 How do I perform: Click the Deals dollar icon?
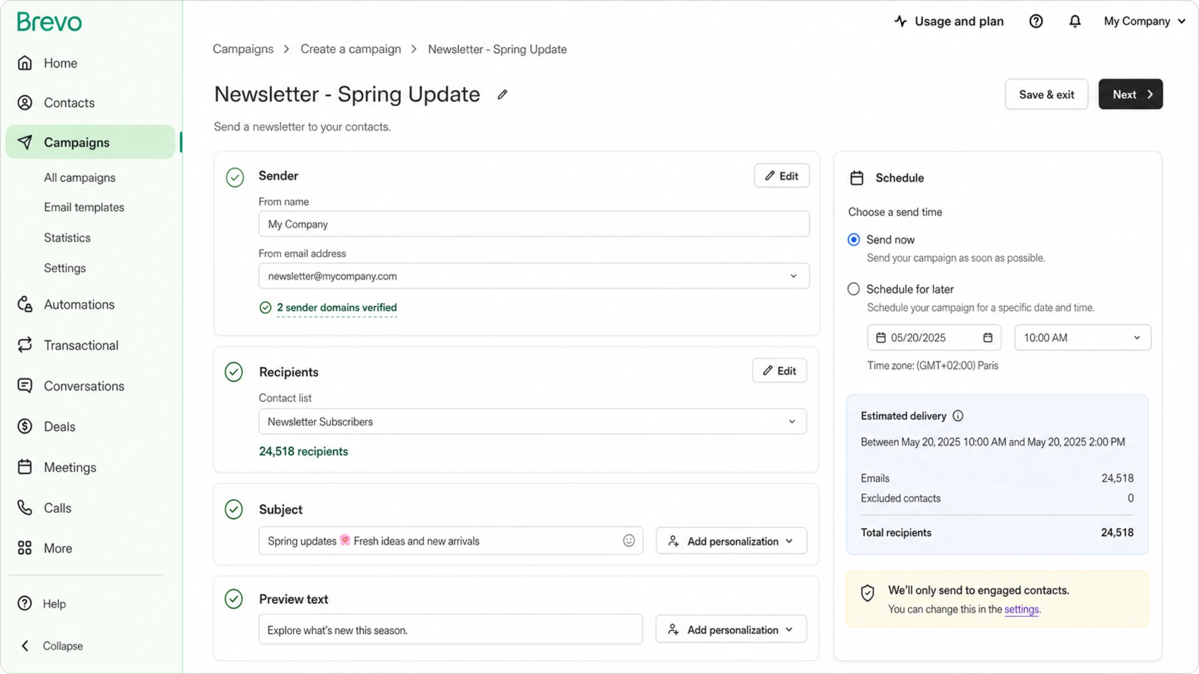(x=25, y=426)
